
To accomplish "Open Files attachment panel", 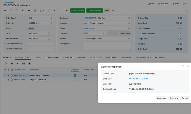I will point(176,4).
